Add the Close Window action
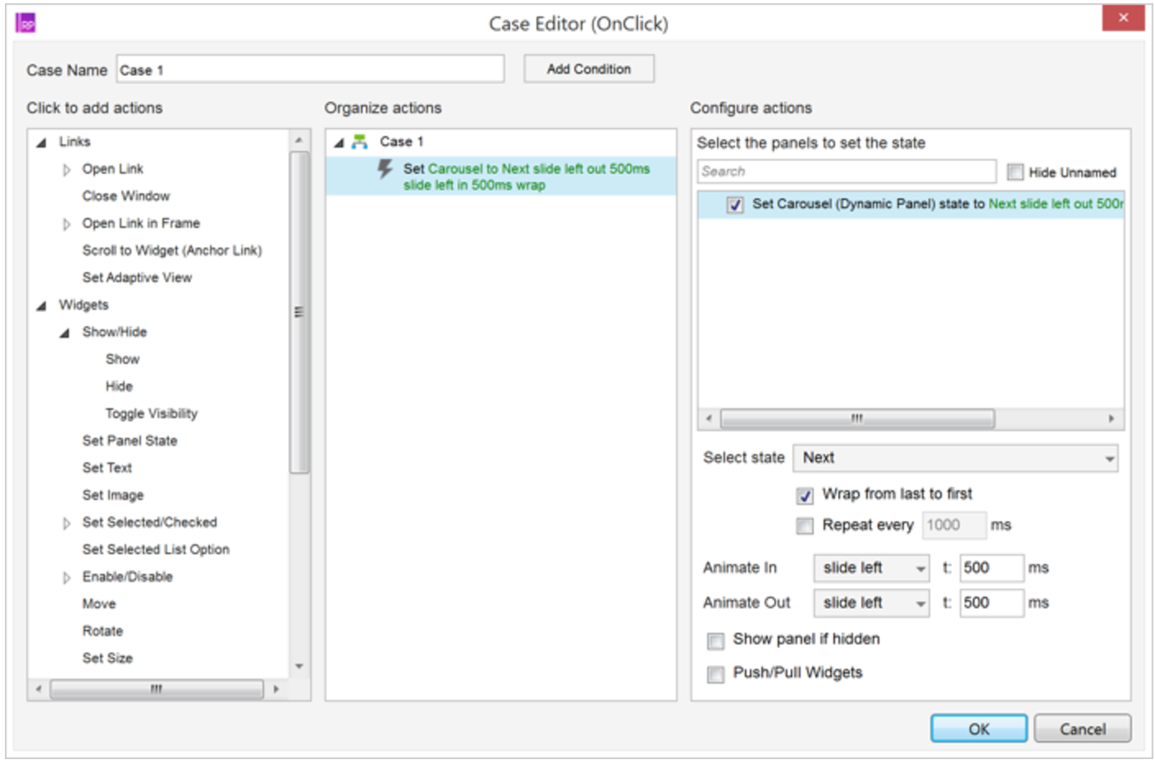 coord(126,196)
